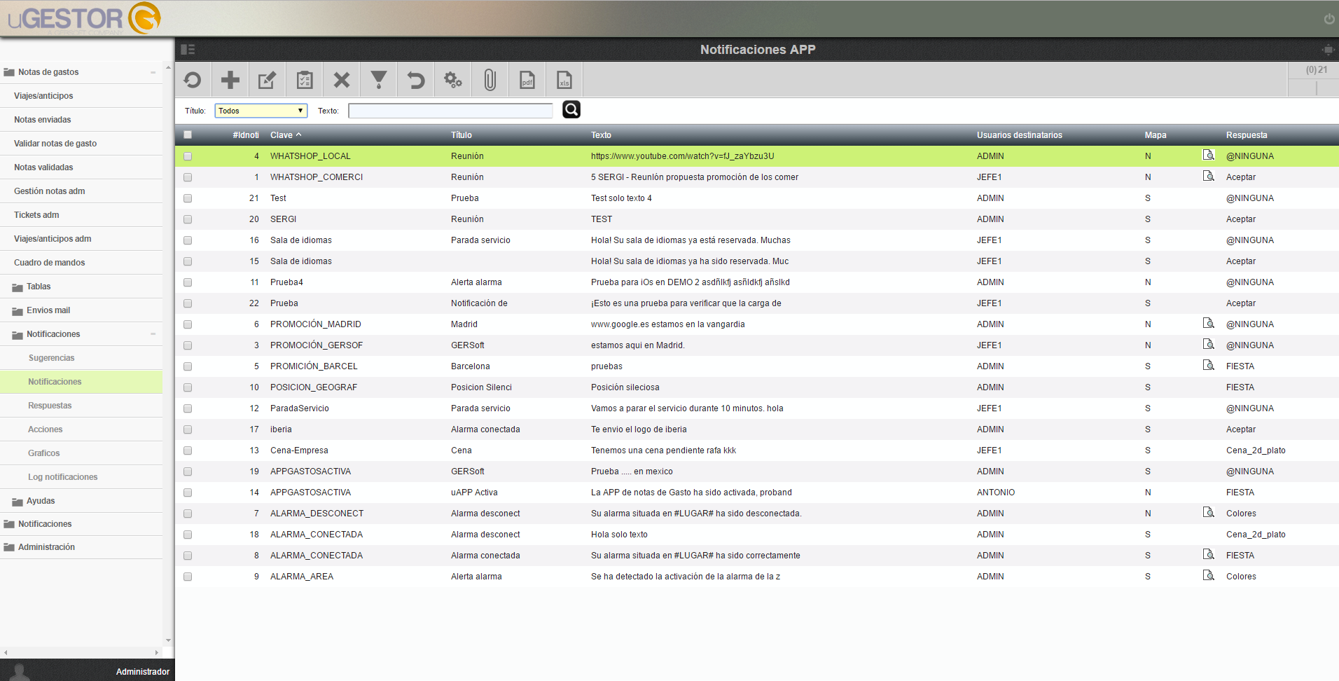
Task: Open the Título dropdown showing Todos
Action: (x=261, y=111)
